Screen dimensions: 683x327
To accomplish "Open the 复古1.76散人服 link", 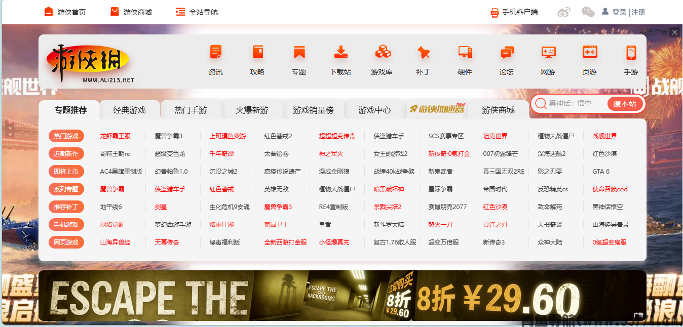I will 395,242.
